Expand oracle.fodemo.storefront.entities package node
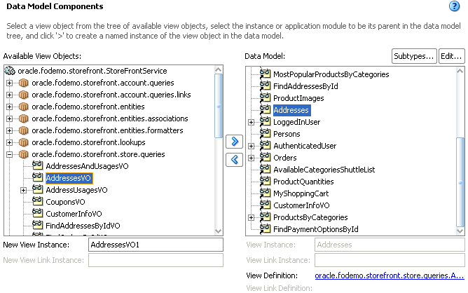This screenshot has width=468, height=293. [10, 107]
